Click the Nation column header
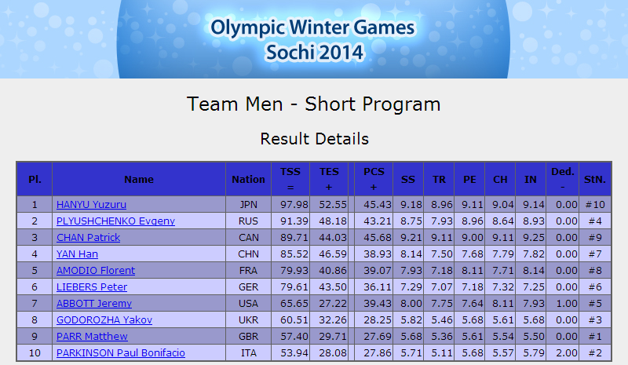Screen dimensions: 628x365 point(248,179)
